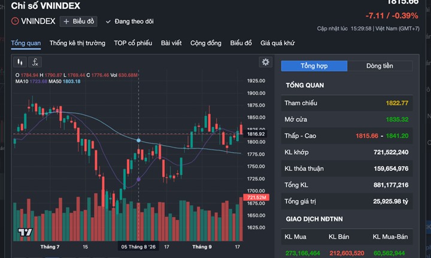Open the Thống kê thị trường tab

[77, 43]
